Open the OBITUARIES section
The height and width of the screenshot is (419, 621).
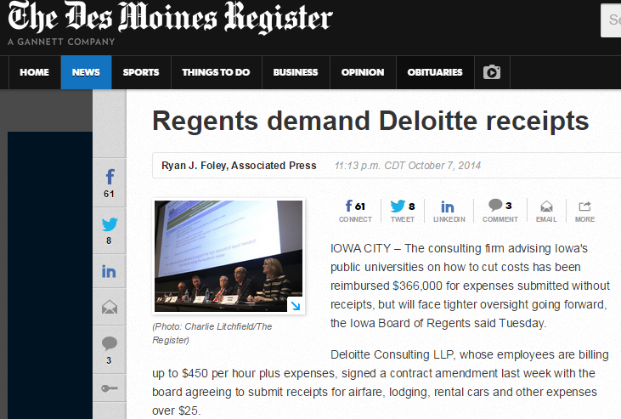(x=435, y=72)
